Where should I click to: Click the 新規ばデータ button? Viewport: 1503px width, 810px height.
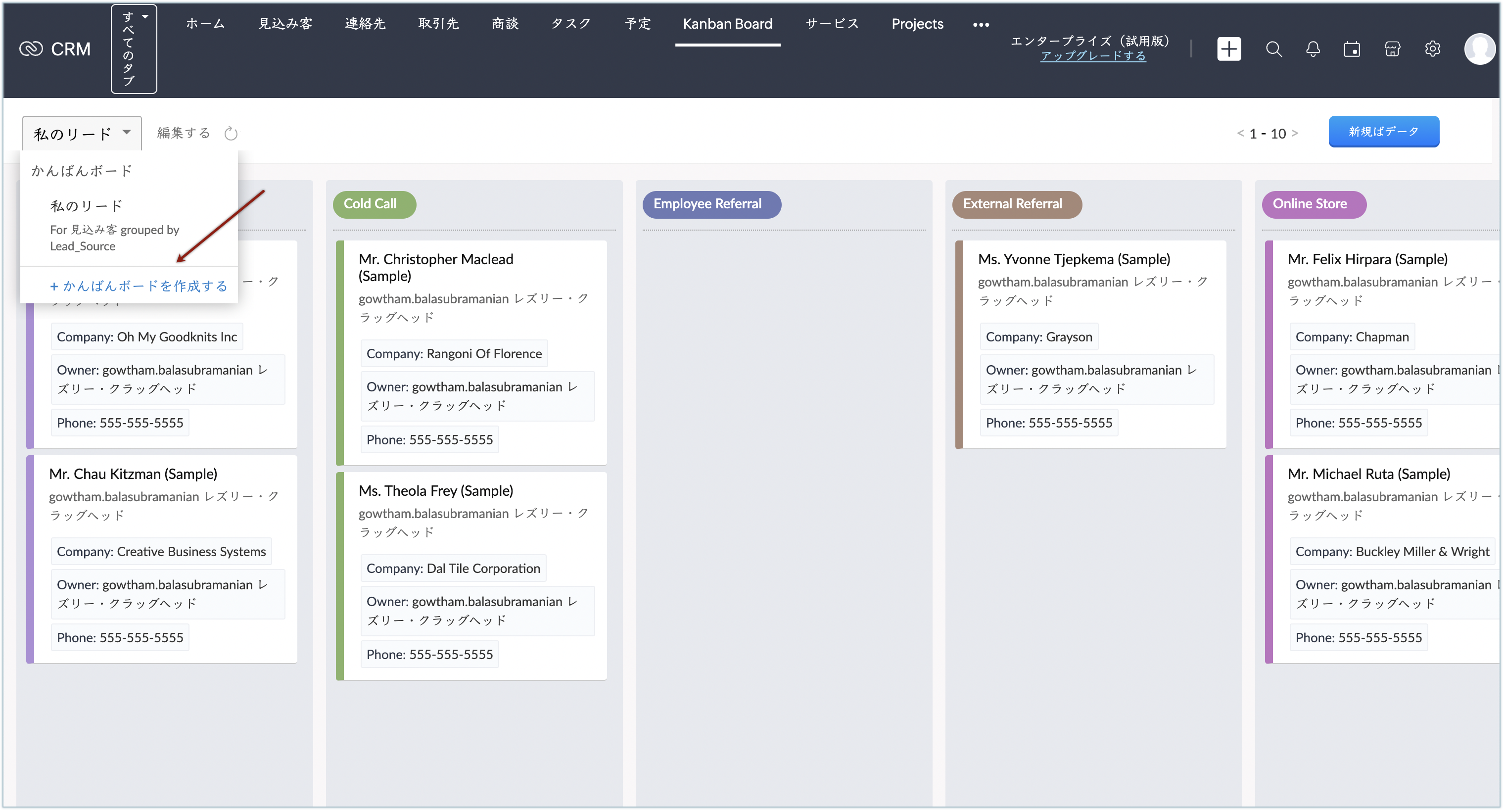pyautogui.click(x=1383, y=132)
